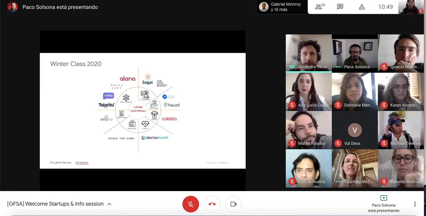Click LATAM 2020 Winter center circle
This screenshot has height=216, width=426.
138,109
